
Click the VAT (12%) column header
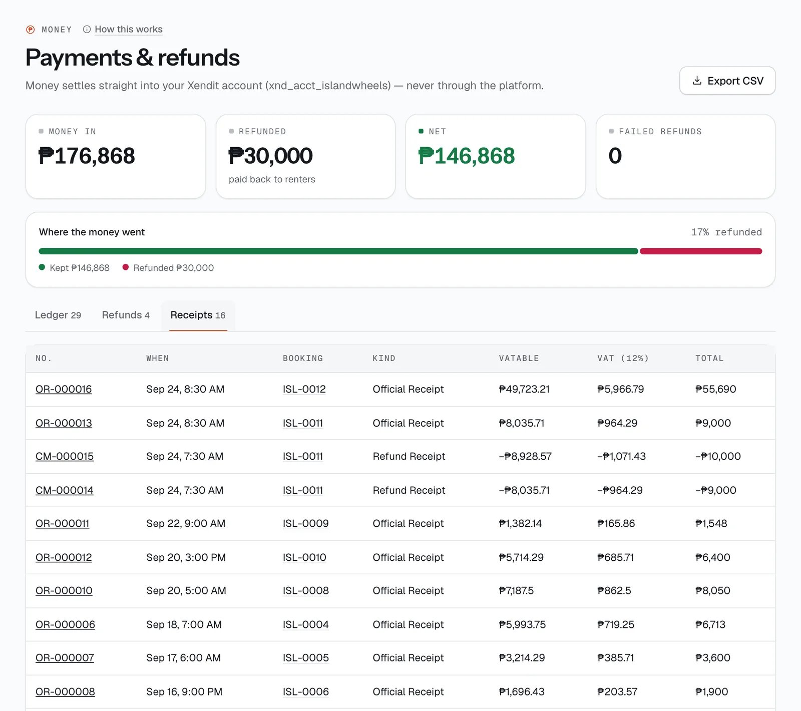623,359
